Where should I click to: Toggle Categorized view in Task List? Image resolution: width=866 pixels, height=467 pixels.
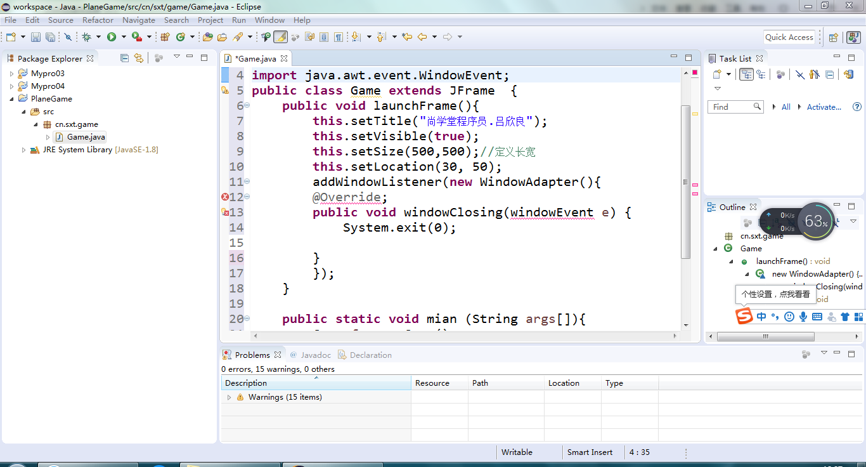[746, 74]
